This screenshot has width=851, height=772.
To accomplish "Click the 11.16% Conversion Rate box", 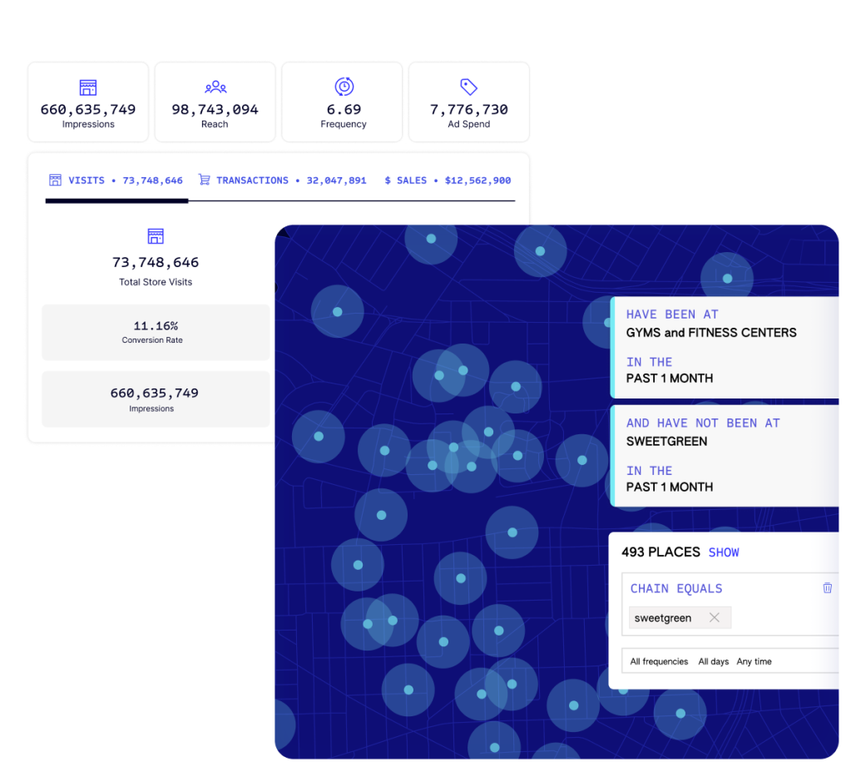I will pos(156,332).
